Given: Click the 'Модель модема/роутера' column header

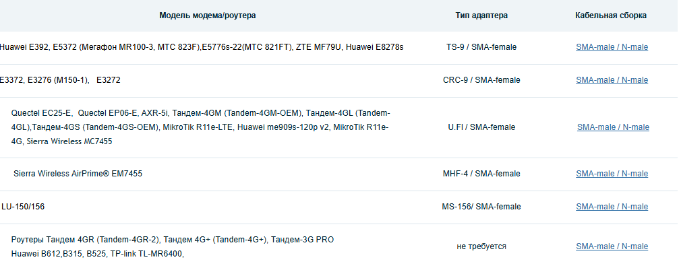Looking at the screenshot, I should pos(207,15).
